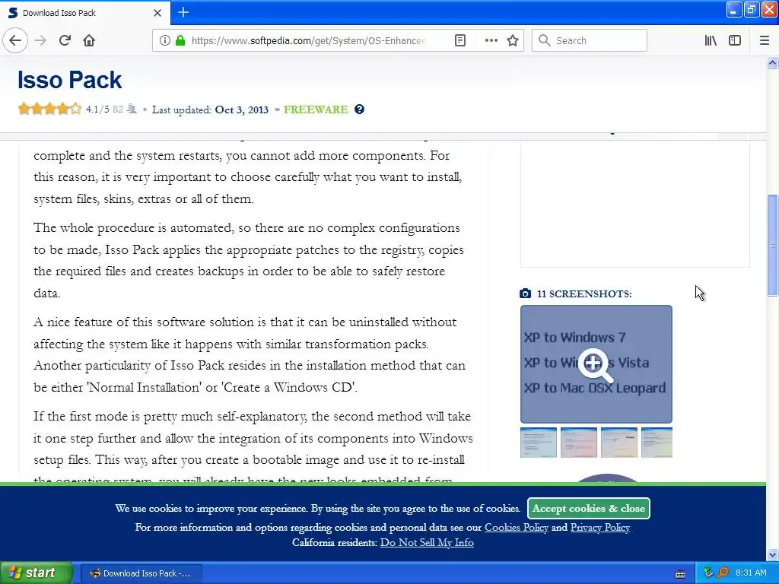
Task: Click the address bar URL
Action: click(x=309, y=41)
